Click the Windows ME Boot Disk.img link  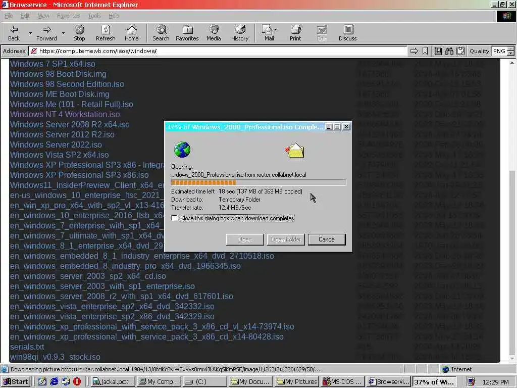pos(60,94)
